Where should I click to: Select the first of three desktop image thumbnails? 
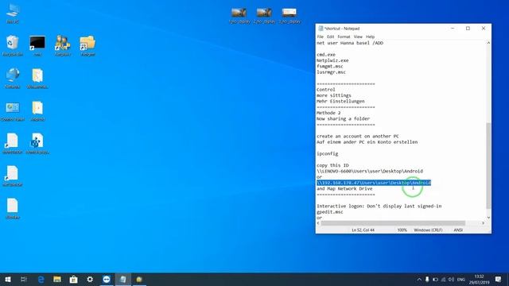[x=239, y=16]
